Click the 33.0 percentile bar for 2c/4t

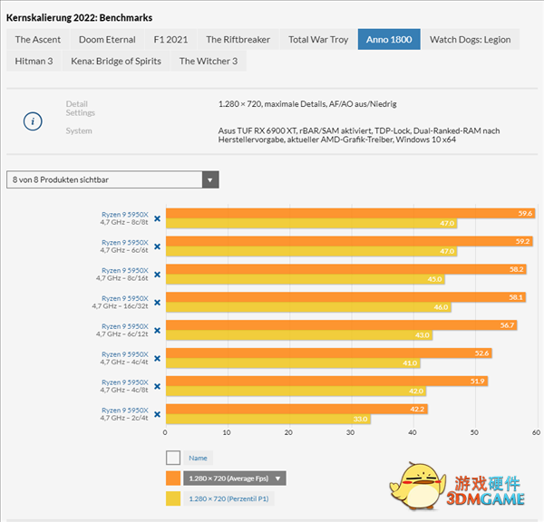268,419
